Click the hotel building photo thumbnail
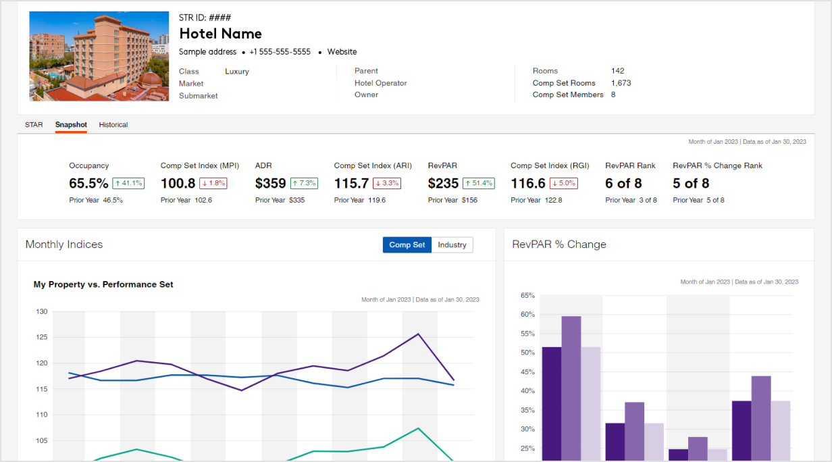 click(99, 56)
